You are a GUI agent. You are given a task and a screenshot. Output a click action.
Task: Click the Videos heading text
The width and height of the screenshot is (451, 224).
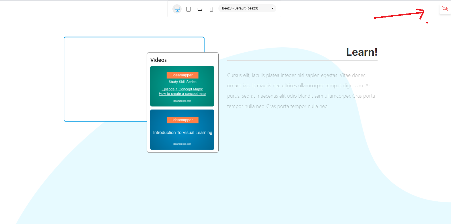[x=158, y=60]
